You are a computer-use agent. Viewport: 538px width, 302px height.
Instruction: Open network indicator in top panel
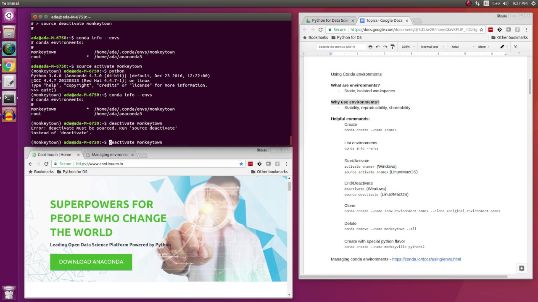click(x=477, y=3)
